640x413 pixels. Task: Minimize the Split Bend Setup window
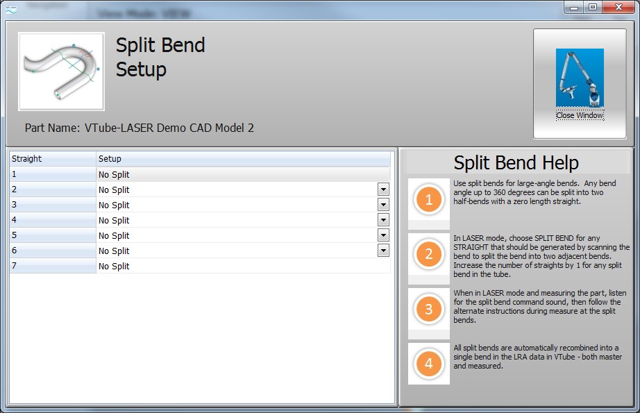pos(575,7)
